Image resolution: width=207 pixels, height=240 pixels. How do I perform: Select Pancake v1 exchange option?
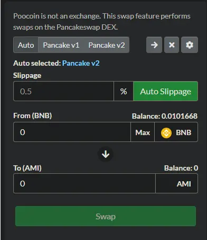61,45
